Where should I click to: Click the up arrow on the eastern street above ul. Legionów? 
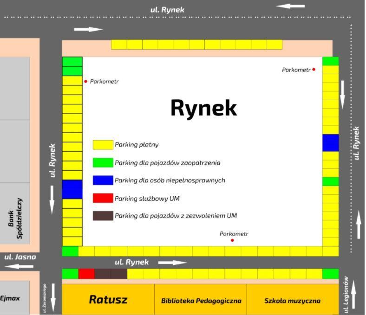[x=359, y=224]
